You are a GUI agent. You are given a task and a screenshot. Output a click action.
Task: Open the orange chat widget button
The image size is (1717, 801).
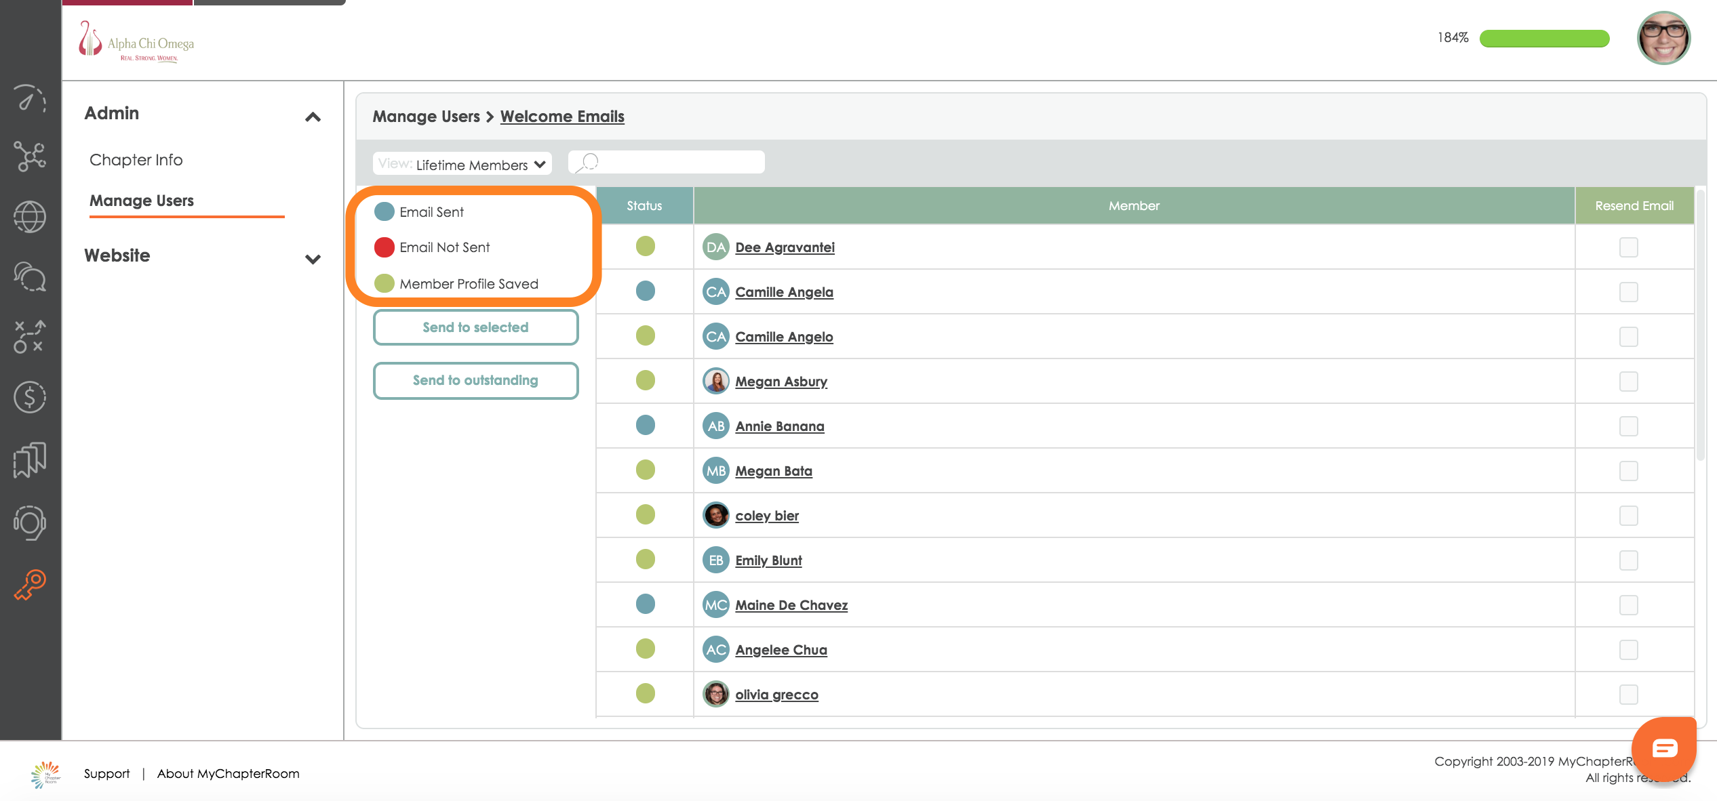tap(1663, 748)
